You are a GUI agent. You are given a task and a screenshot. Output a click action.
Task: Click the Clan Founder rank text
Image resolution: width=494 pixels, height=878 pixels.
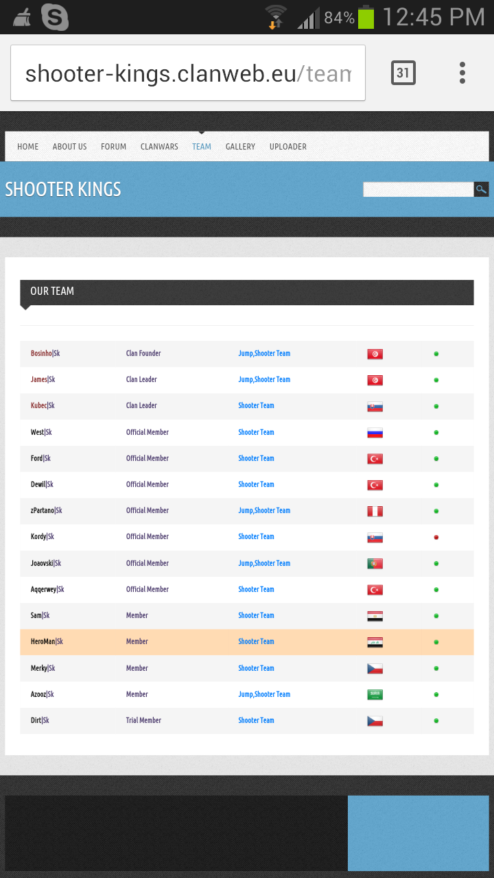(x=143, y=353)
